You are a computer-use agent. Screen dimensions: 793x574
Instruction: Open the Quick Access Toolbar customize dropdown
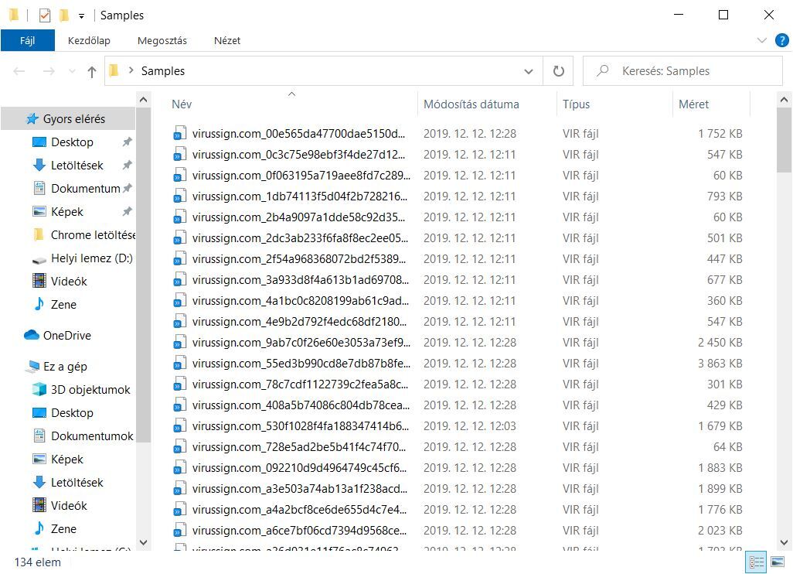[81, 16]
